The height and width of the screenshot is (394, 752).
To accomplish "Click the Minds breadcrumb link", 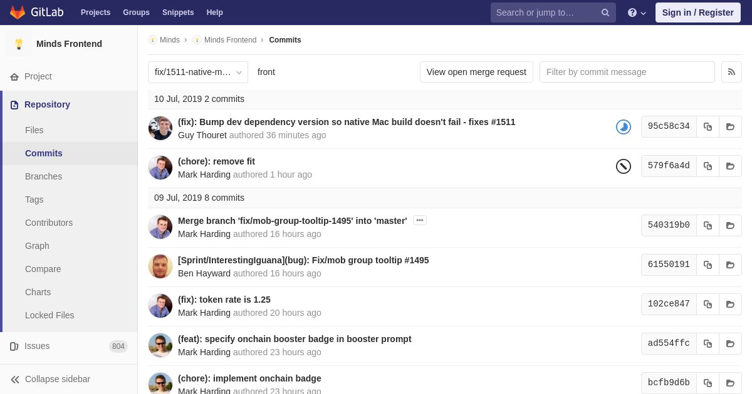I will coord(170,40).
